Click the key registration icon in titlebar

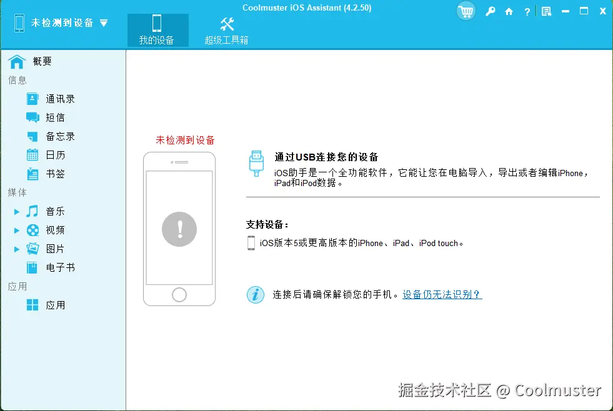click(x=490, y=11)
